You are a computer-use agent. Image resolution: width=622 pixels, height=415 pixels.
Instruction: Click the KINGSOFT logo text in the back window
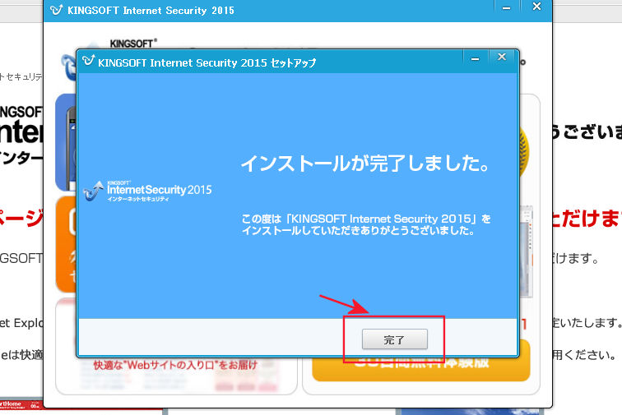coord(133,44)
